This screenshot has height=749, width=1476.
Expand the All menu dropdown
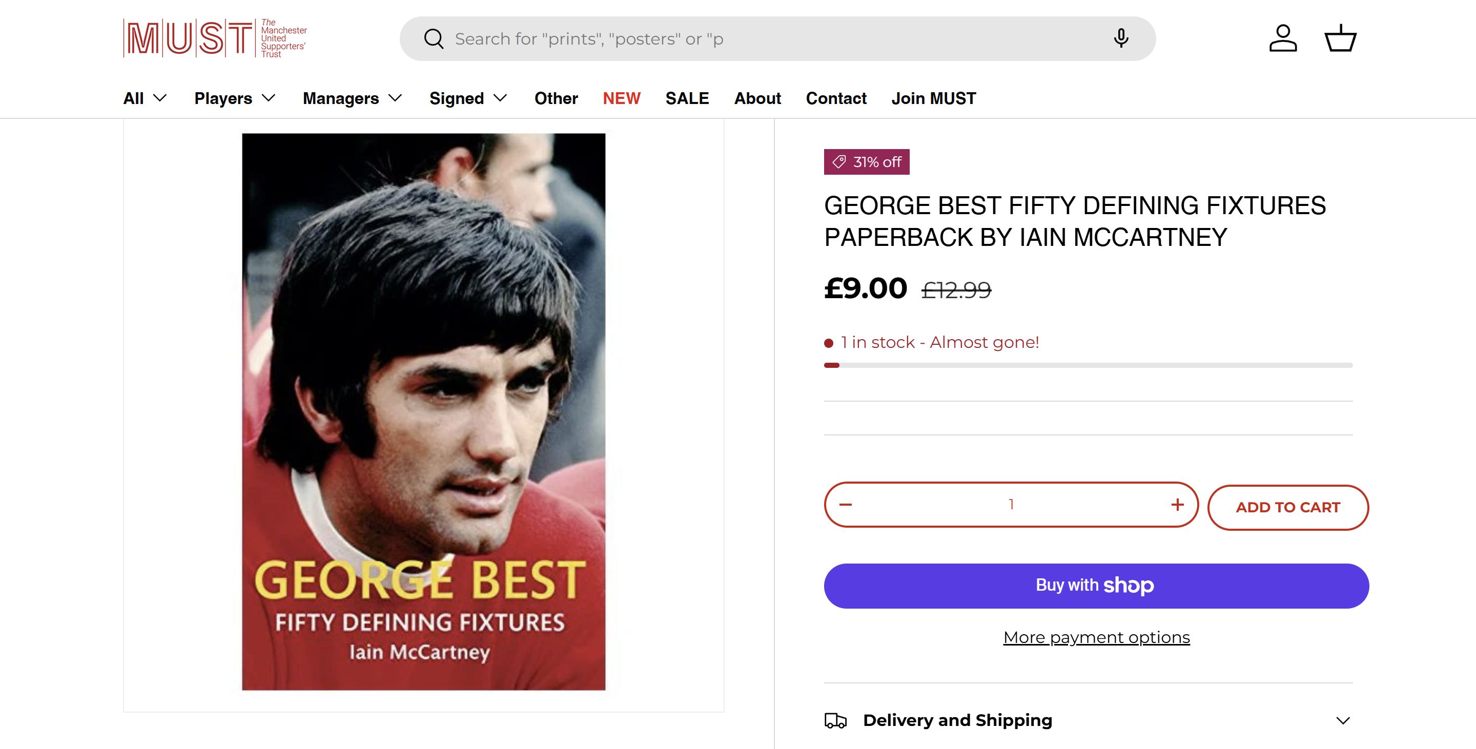point(145,98)
